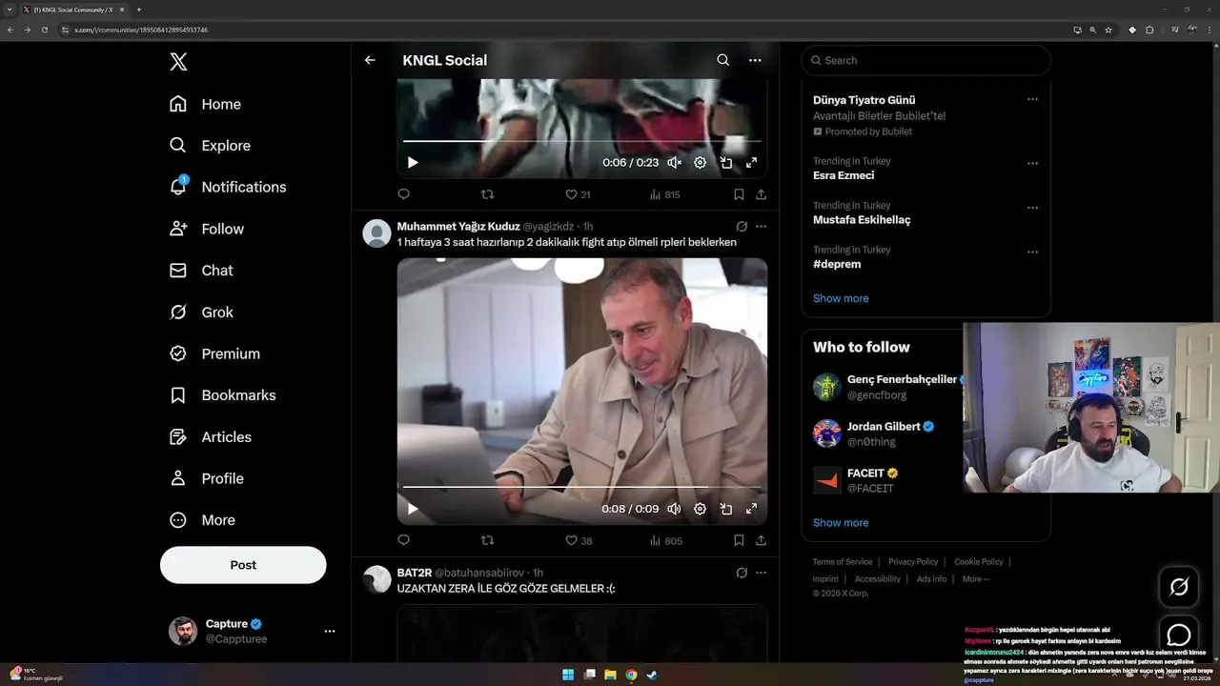The height and width of the screenshot is (686, 1220).
Task: Open more options on BAT2R's post
Action: [x=761, y=573]
